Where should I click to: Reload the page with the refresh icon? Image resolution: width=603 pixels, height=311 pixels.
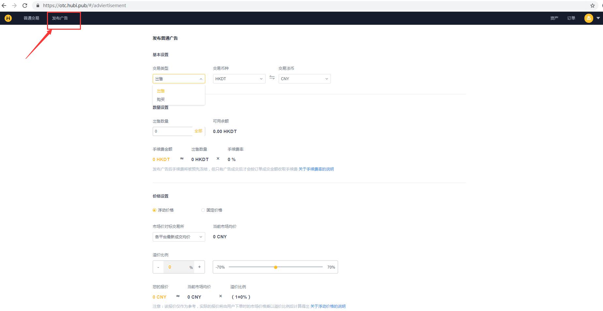click(x=25, y=6)
